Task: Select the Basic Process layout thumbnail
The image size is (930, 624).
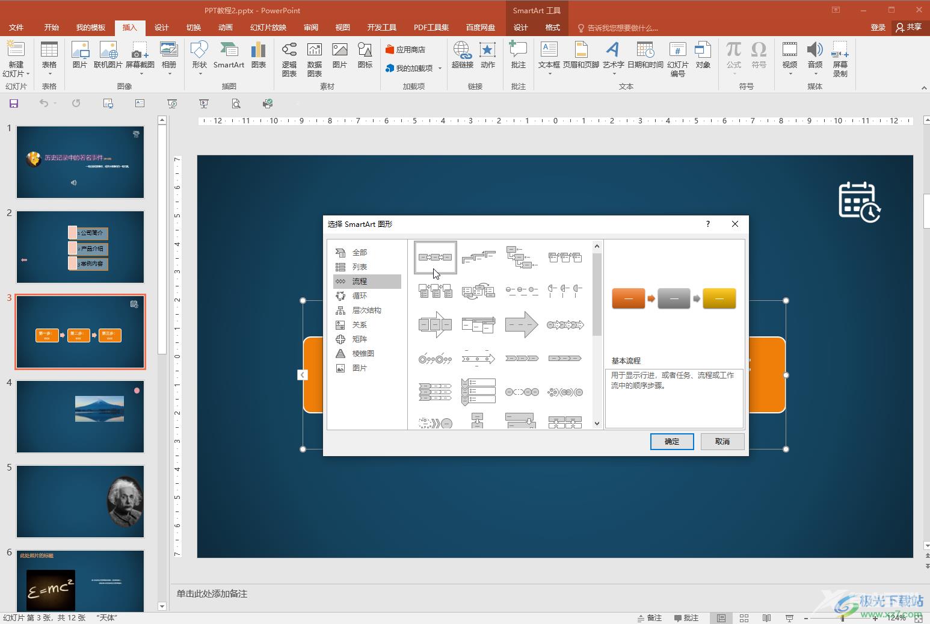Action: click(436, 258)
